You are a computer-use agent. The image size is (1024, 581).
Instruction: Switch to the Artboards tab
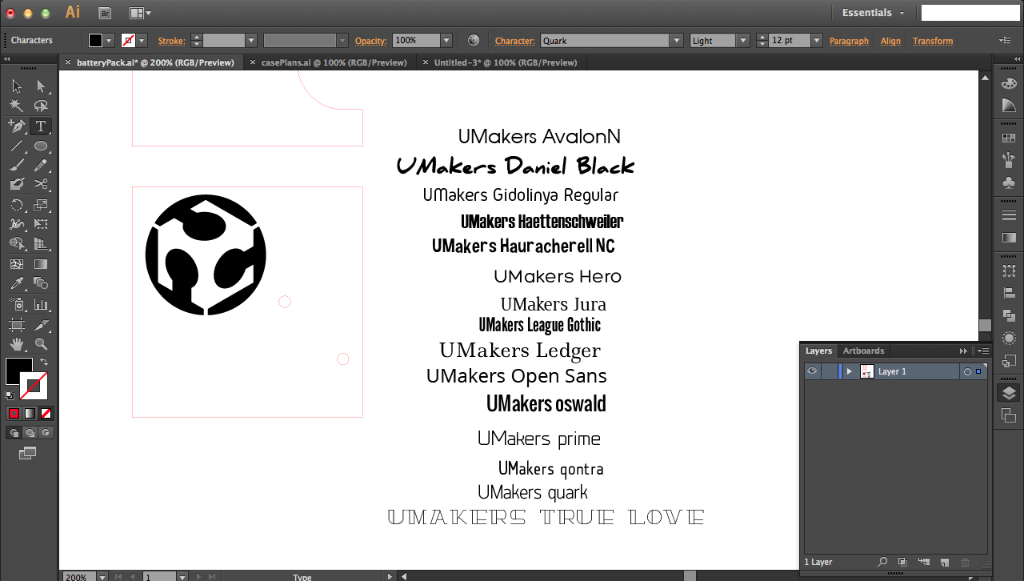[x=863, y=351]
